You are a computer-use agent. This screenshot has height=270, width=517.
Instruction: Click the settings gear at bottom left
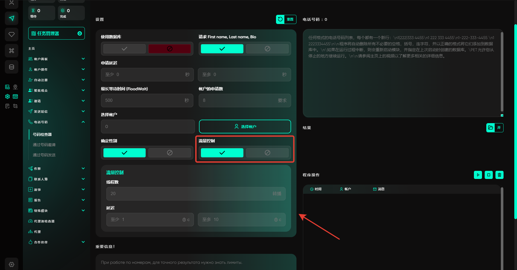(x=12, y=264)
